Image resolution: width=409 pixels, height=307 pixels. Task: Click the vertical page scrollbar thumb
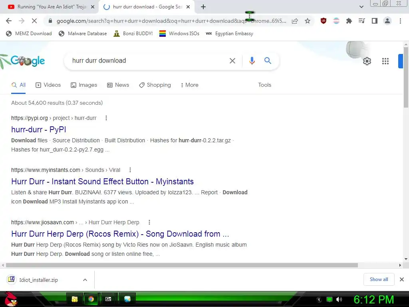[x=406, y=77]
